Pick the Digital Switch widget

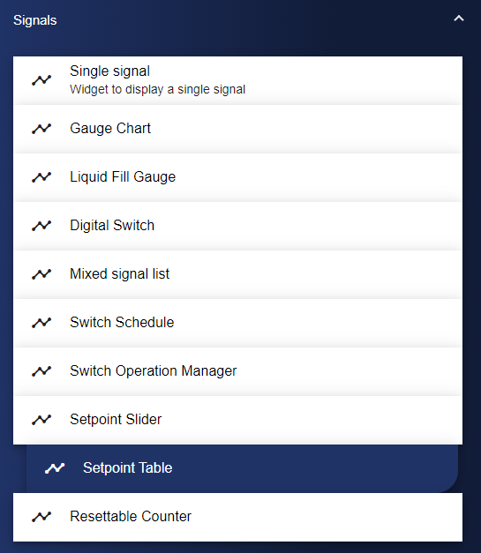[x=237, y=226]
